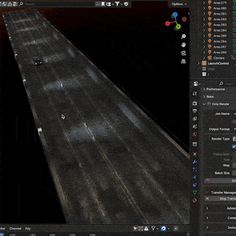Toggle the auto-keying sync button in timeline header
This screenshot has width=236, height=236.
click(x=163, y=229)
